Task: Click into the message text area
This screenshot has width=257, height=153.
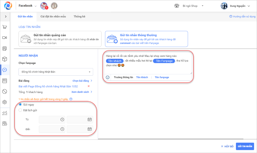Action: (148, 63)
